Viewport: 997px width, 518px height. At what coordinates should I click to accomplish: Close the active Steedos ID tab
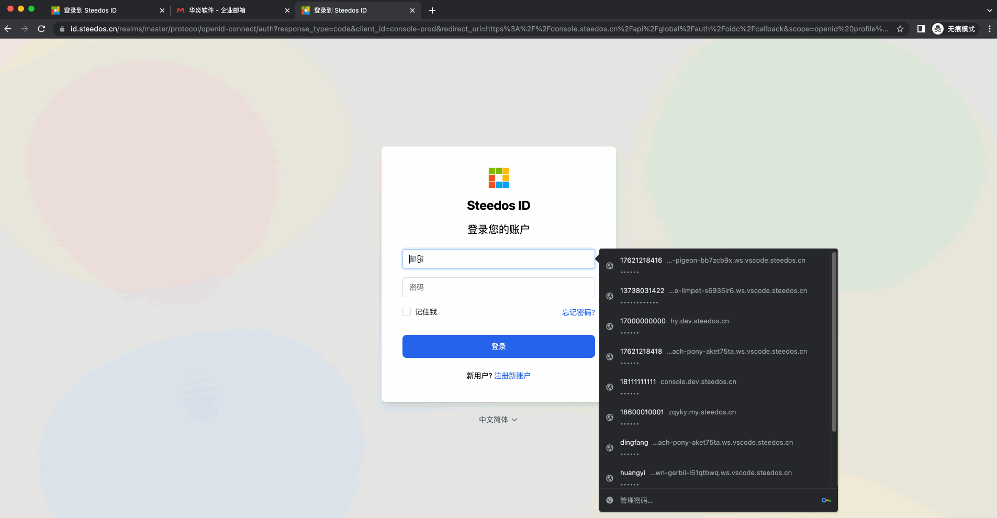(412, 10)
